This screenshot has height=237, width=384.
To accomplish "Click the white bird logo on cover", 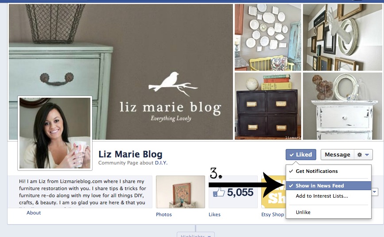I will point(173,84).
